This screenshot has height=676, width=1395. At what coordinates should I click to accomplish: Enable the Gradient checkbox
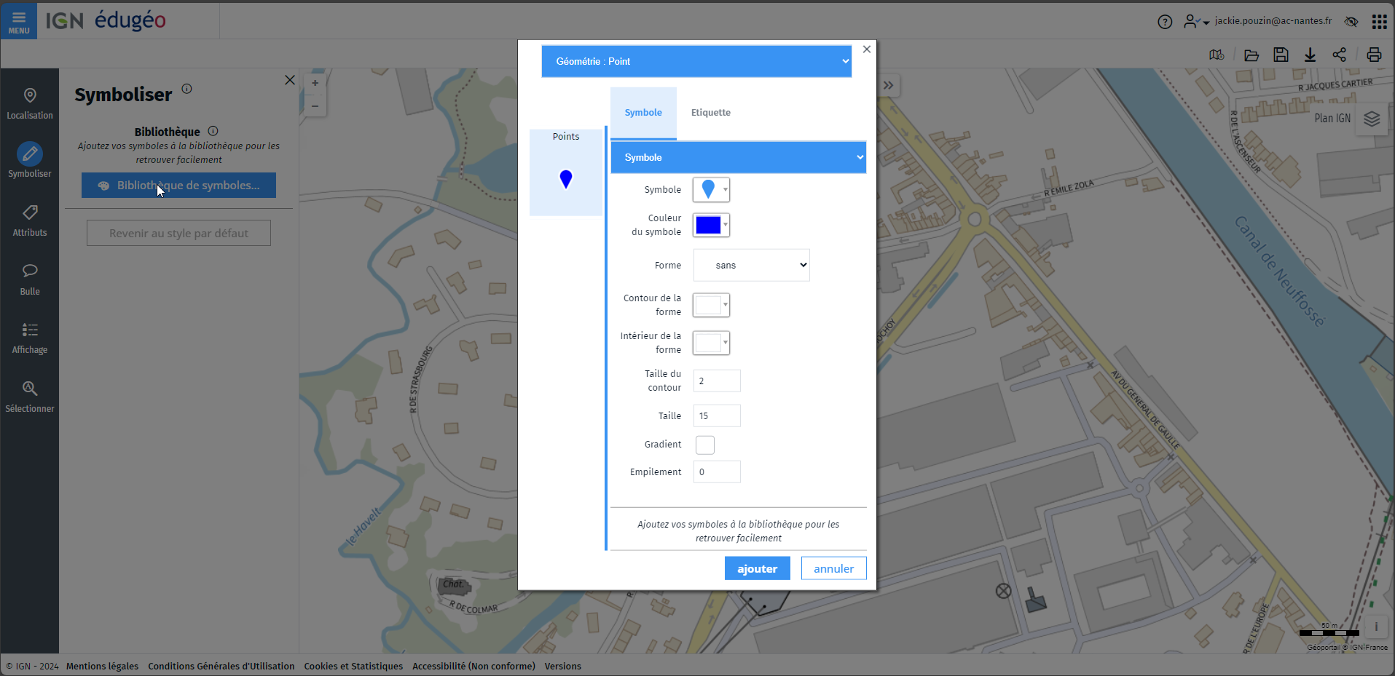(704, 445)
